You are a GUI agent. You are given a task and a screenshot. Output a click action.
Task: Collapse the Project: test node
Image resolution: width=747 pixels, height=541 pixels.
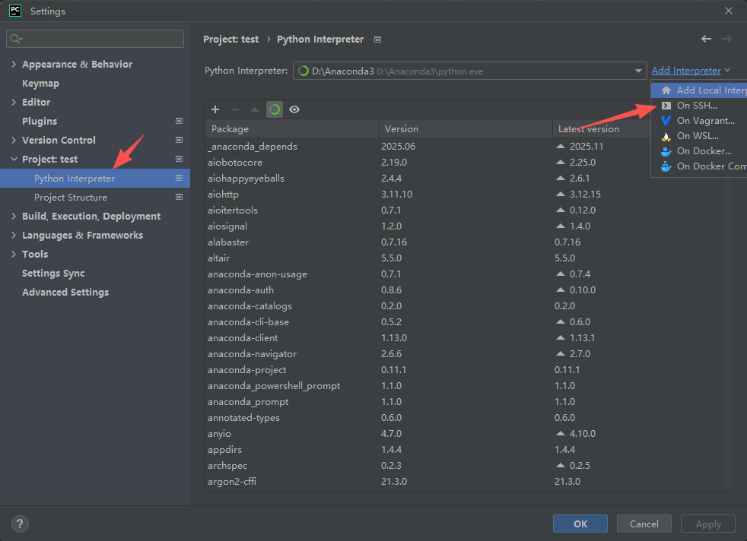(14, 160)
